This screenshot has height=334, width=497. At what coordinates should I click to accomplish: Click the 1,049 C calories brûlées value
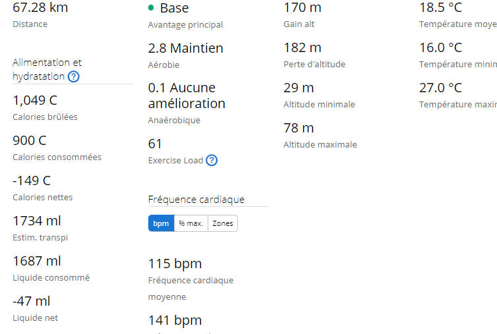[x=35, y=100]
